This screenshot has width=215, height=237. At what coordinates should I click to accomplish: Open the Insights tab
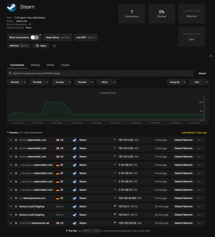tap(65, 65)
